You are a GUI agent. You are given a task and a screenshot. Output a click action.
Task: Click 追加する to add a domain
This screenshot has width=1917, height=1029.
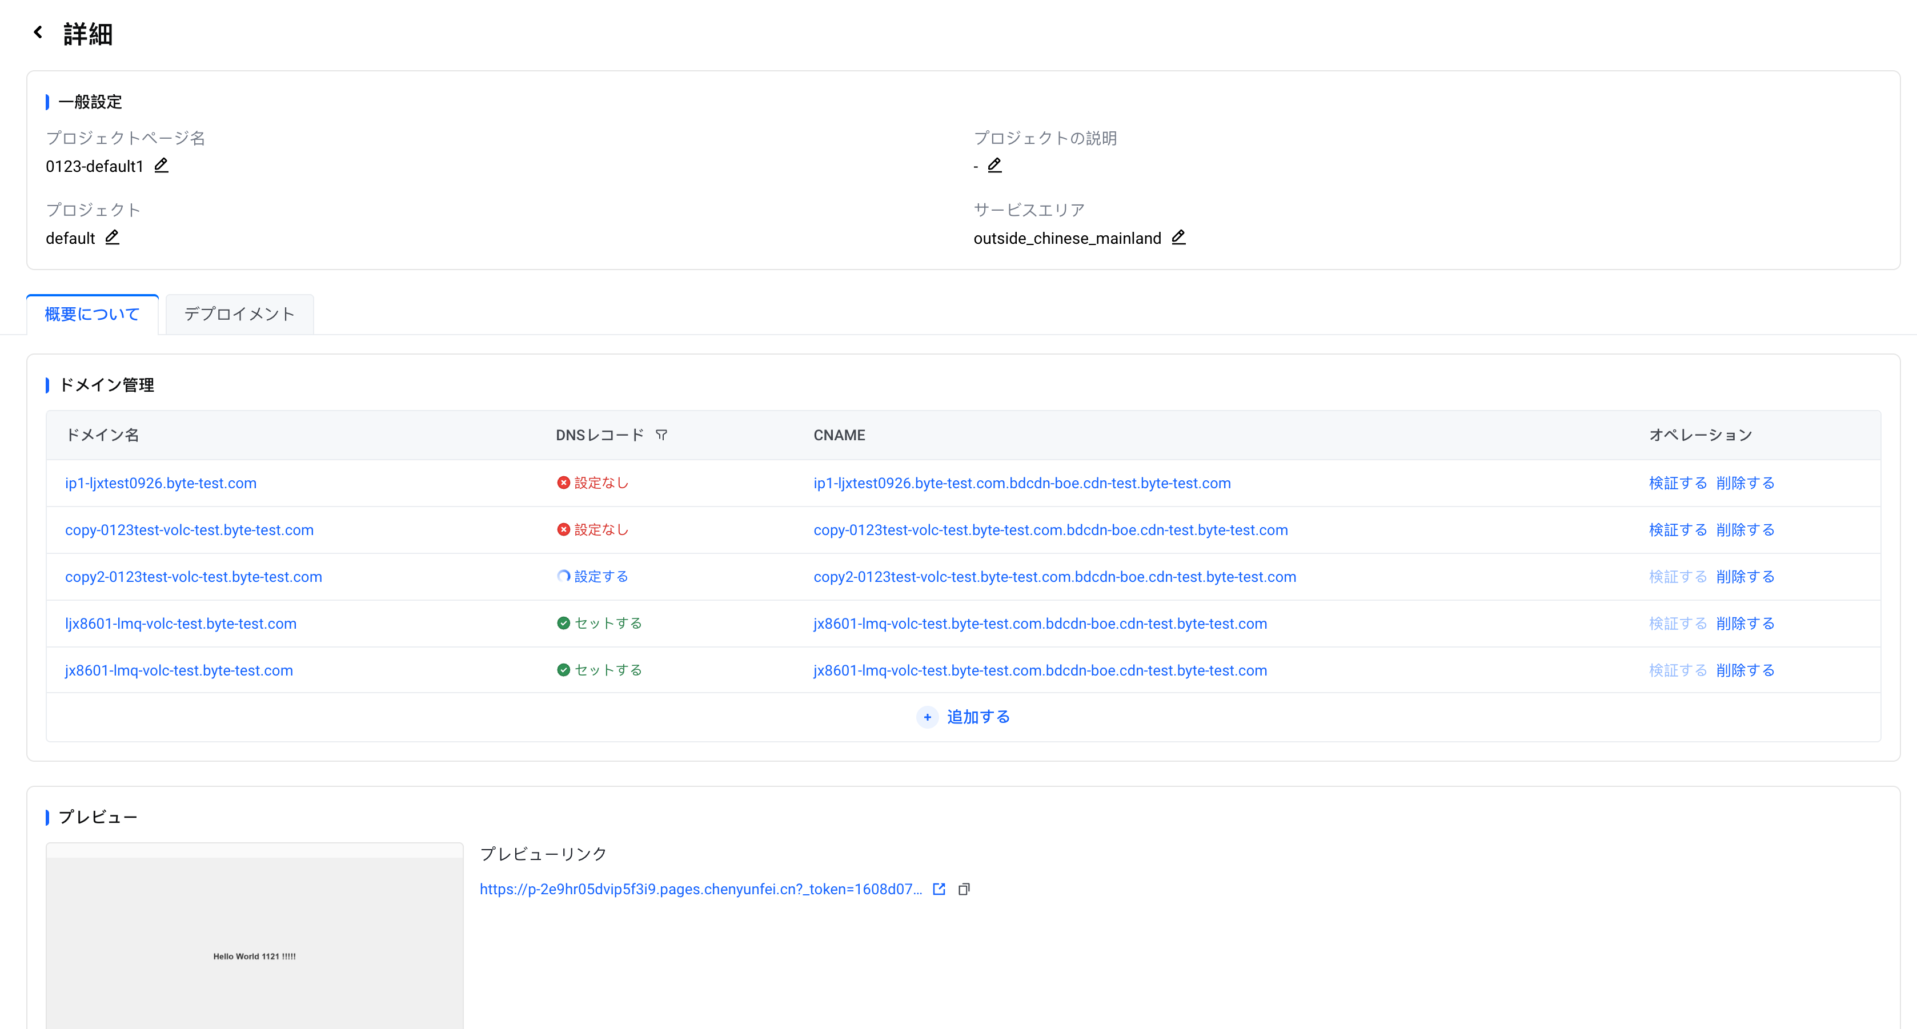tap(978, 717)
